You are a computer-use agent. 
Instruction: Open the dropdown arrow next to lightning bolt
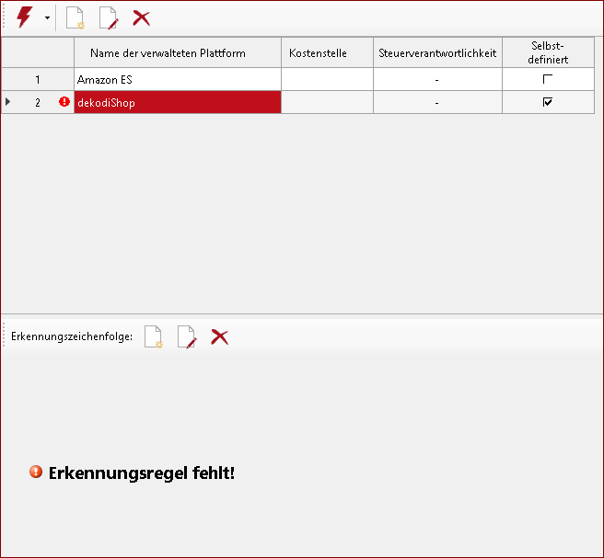[x=47, y=17]
